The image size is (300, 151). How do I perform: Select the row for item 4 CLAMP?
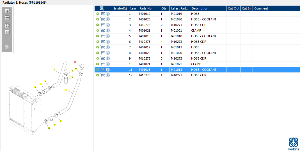click(x=196, y=30)
